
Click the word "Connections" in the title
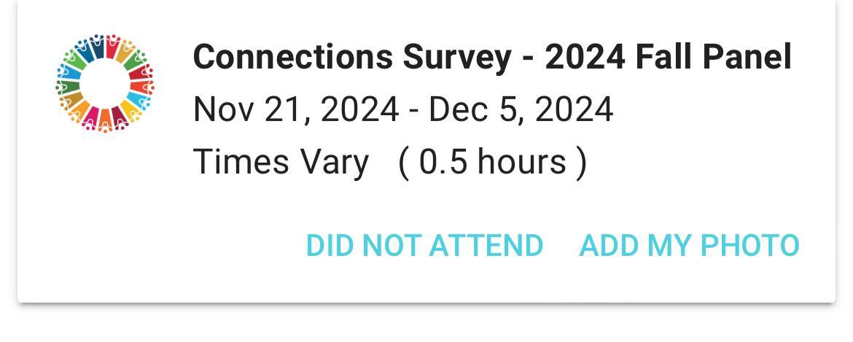(x=292, y=57)
